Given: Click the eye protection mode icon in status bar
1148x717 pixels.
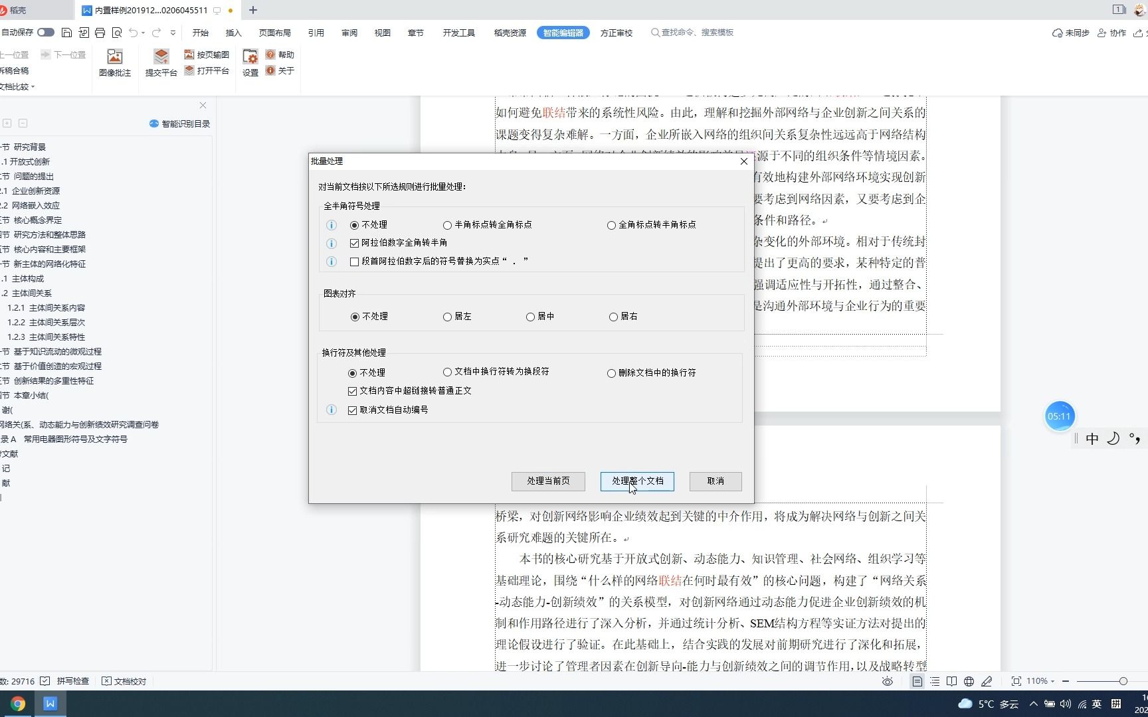Looking at the screenshot, I should coord(888,681).
